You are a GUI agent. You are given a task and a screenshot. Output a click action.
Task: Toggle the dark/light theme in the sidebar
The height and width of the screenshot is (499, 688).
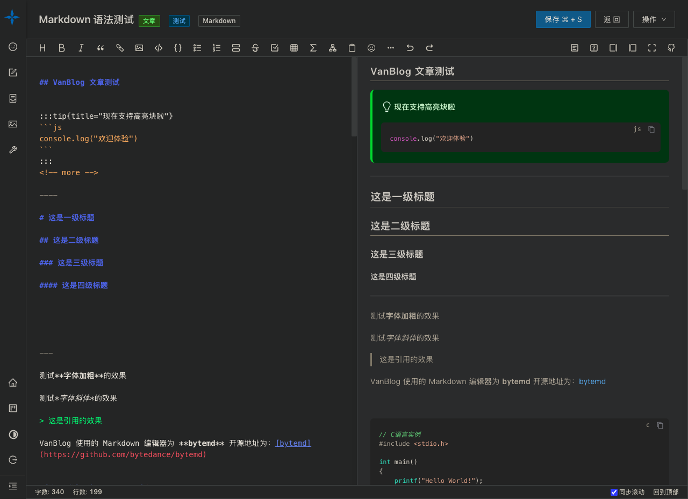point(13,435)
